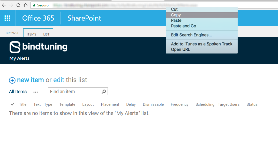Click the browser forward arrow
This screenshot has width=278, height=142.
11,5
